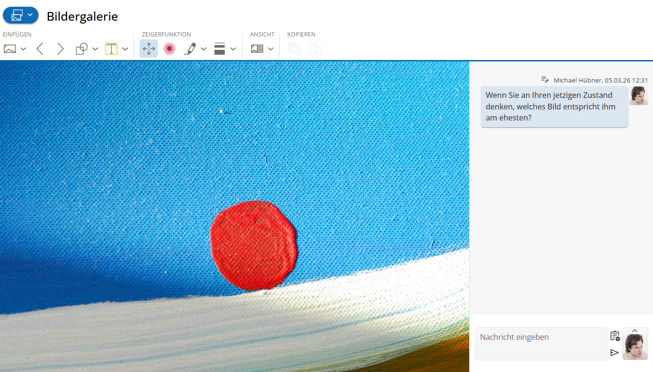The height and width of the screenshot is (372, 653).
Task: Toggle the move pointer function
Action: (x=149, y=48)
